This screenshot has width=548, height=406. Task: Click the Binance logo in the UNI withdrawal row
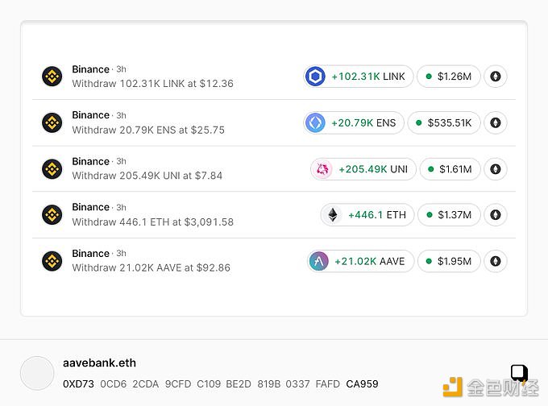pos(52,168)
